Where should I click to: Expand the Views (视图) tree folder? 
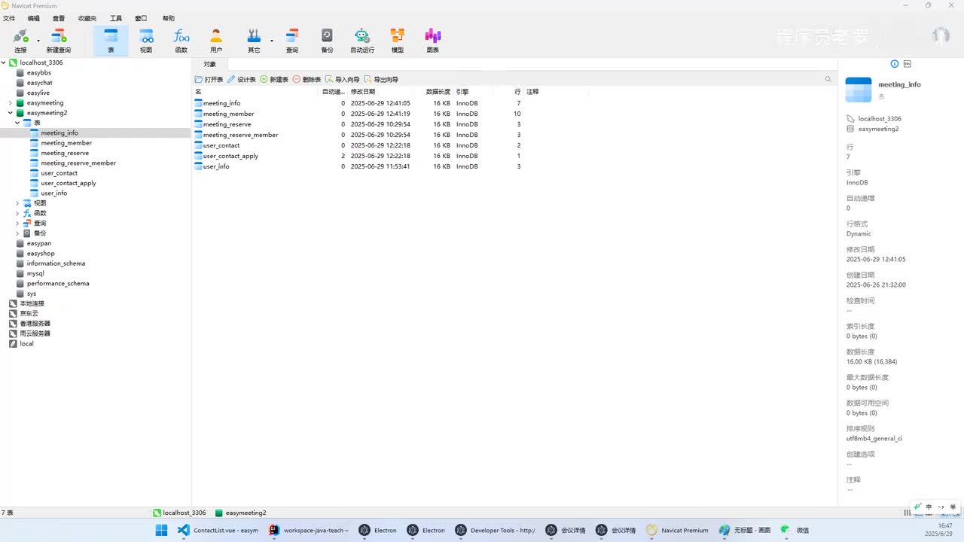17,203
